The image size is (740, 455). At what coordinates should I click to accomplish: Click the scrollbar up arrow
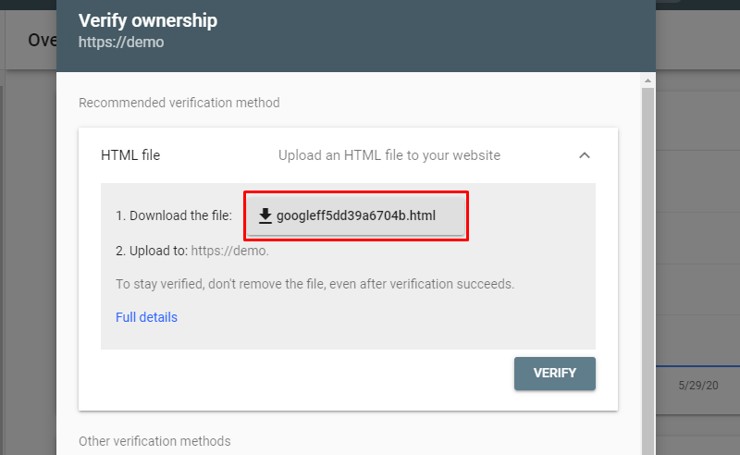click(647, 80)
